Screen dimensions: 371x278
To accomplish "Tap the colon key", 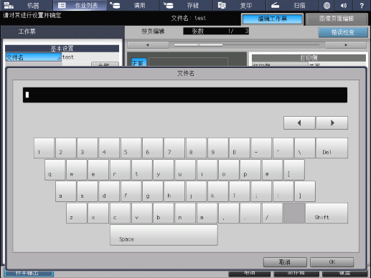I will point(283,191).
